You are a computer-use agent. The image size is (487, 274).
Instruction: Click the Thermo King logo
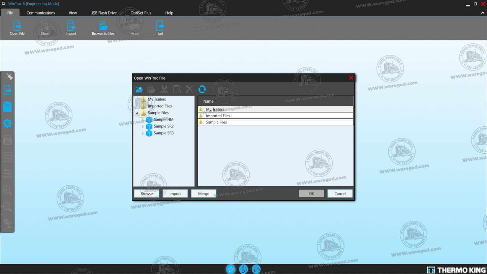pyautogui.click(x=456, y=270)
